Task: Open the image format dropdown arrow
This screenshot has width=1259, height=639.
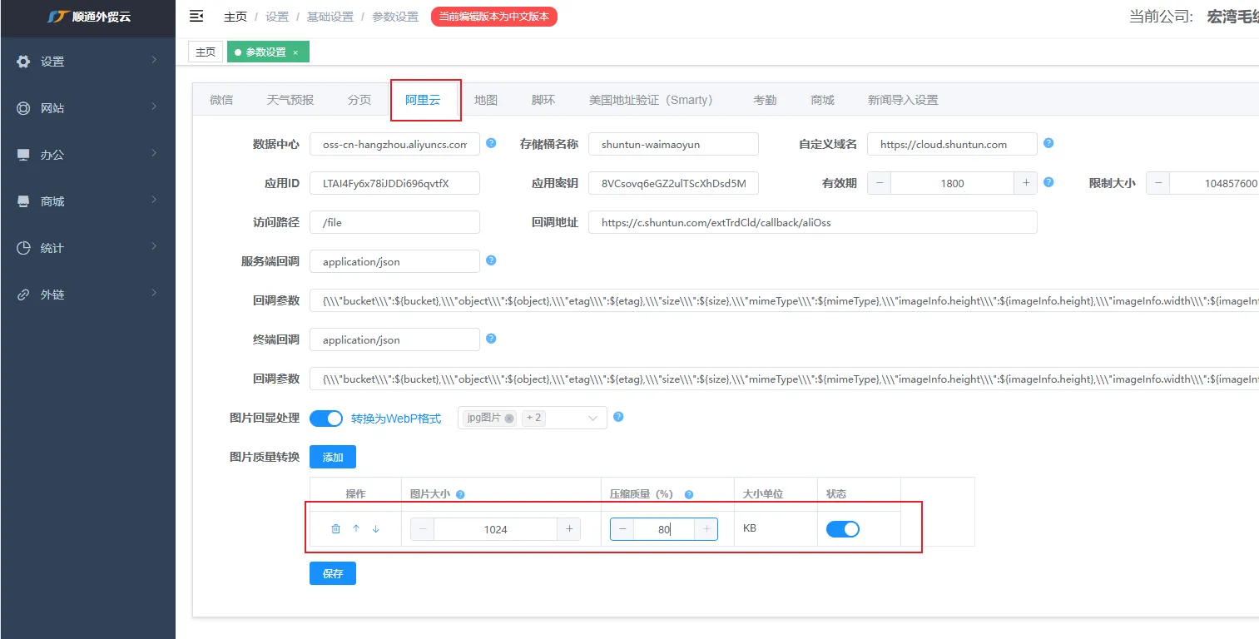Action: tap(593, 418)
